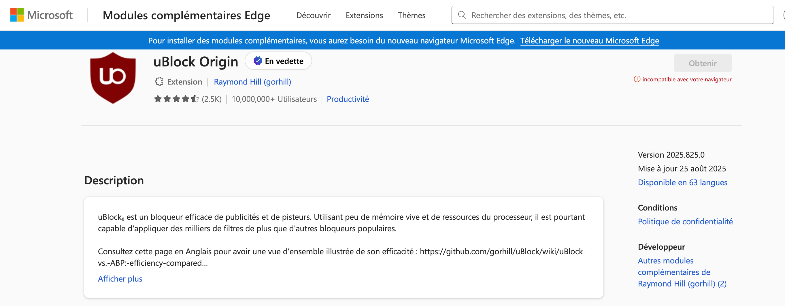The height and width of the screenshot is (306, 785).
Task: Open Télécharger le nouveau Microsoft Edge link
Action: click(x=590, y=40)
